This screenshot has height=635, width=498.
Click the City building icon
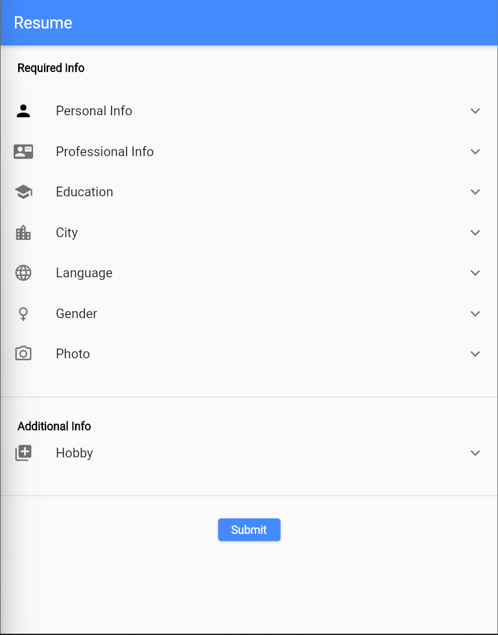coord(23,232)
